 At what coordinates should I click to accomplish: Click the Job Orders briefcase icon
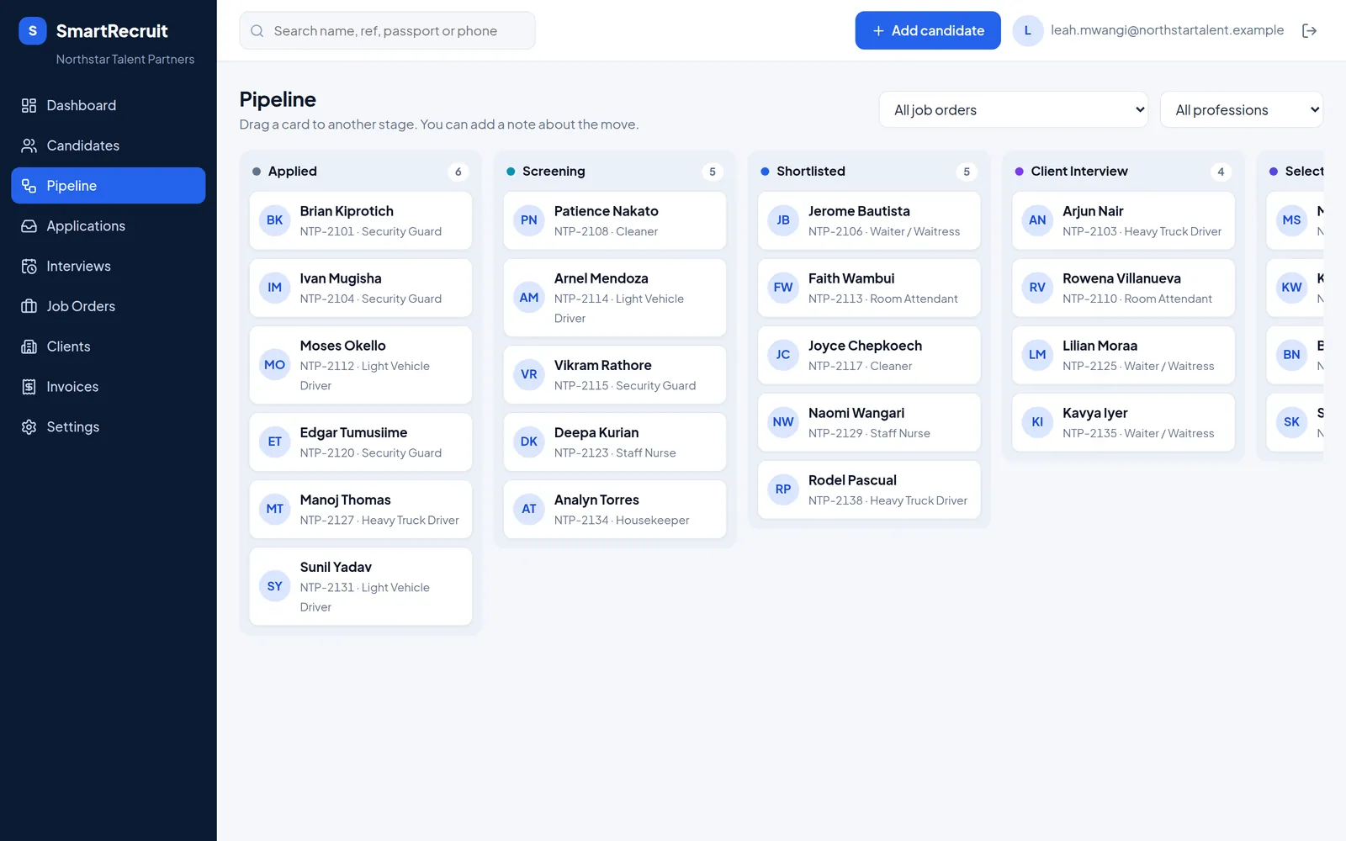pos(29,306)
